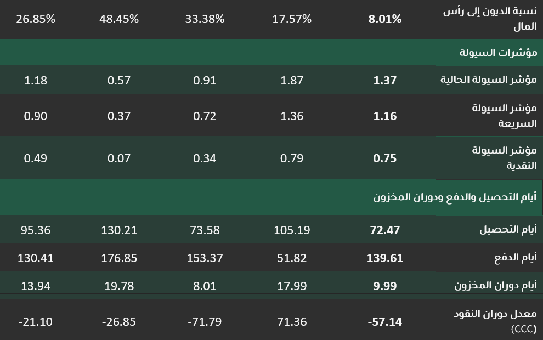The image size is (543, 340).
Task: Click the 'نسبة الديون إلى رأس المال' row label
Action: click(x=490, y=19)
